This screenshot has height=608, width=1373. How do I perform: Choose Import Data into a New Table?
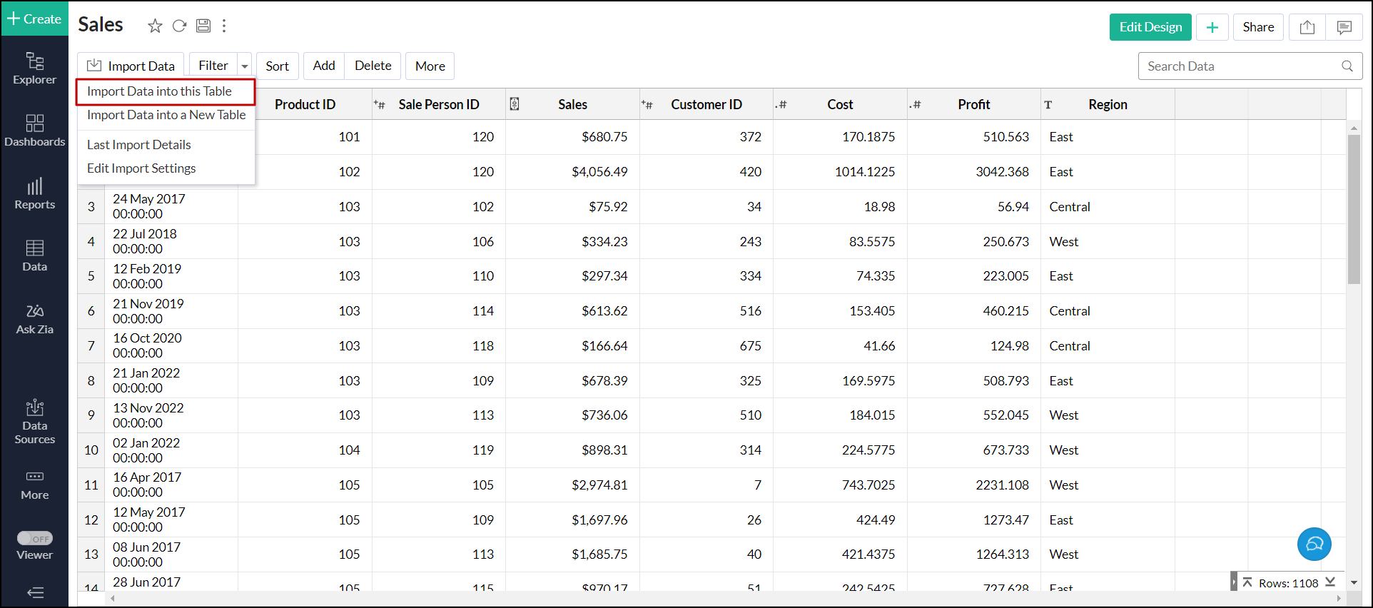click(x=166, y=115)
